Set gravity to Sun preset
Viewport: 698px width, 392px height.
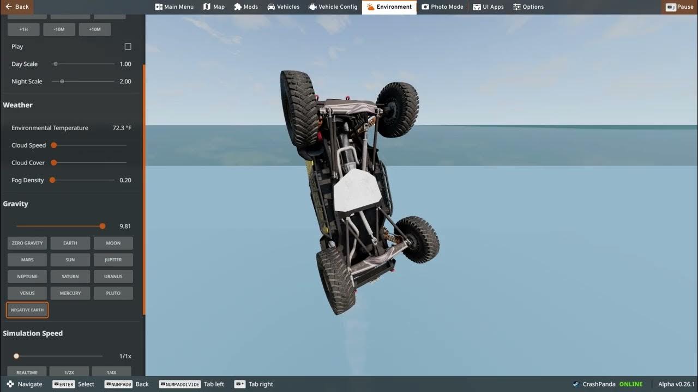coord(70,260)
